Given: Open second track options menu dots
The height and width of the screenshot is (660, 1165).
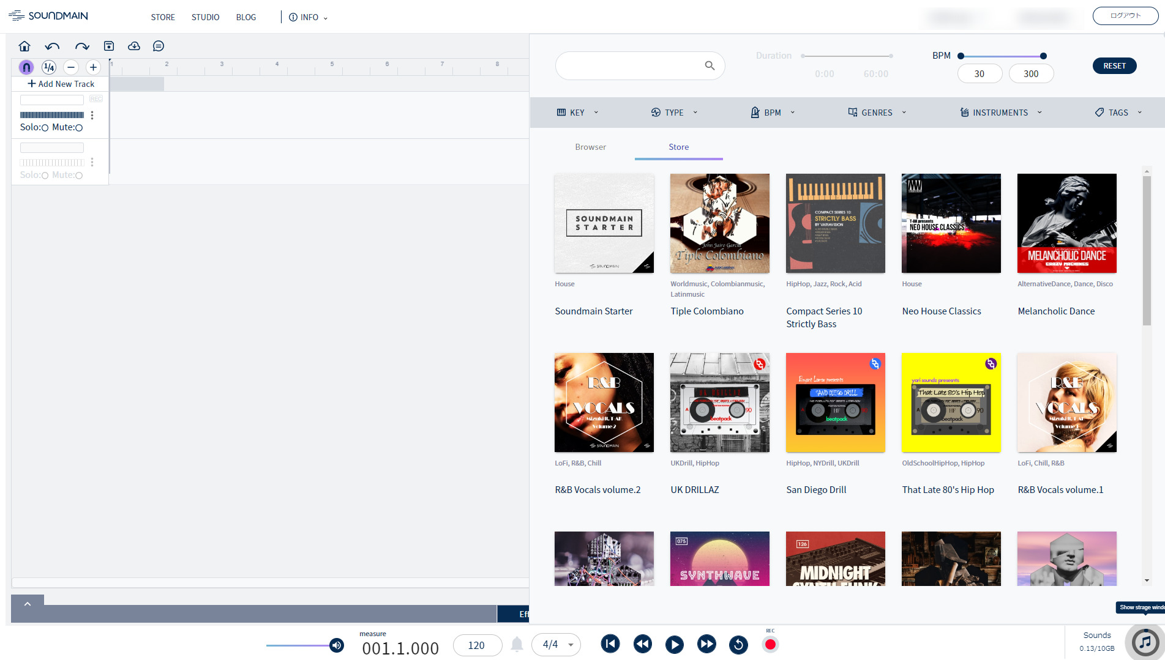Looking at the screenshot, I should [92, 162].
